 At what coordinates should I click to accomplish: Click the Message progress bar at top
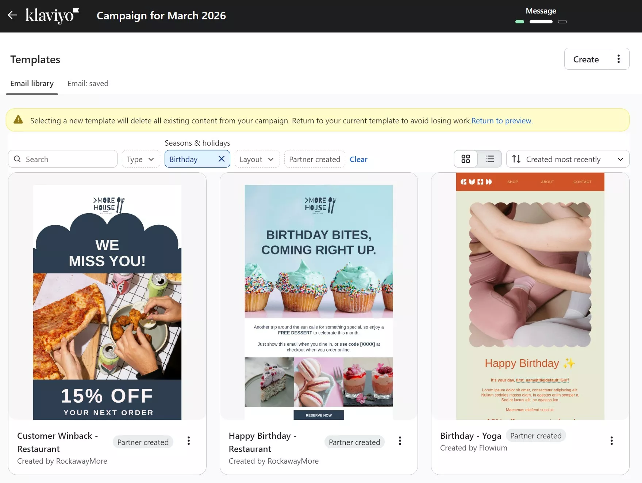pyautogui.click(x=541, y=22)
